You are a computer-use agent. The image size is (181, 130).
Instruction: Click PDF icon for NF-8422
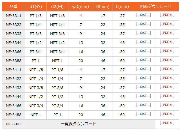coord(167,78)
